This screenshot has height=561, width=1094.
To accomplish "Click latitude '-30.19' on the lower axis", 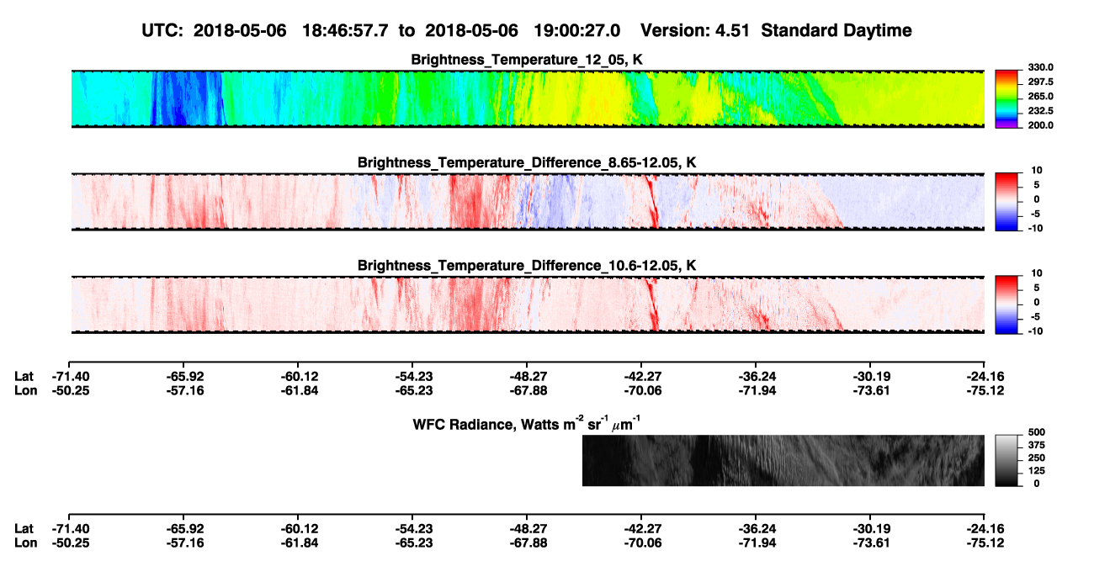I will [x=870, y=528].
